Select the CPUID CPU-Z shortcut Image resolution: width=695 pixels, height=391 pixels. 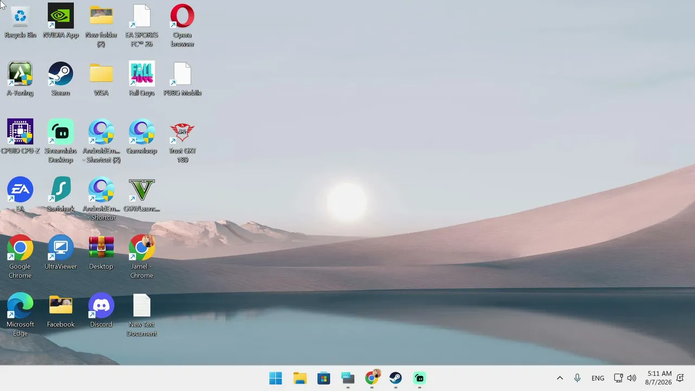(20, 137)
